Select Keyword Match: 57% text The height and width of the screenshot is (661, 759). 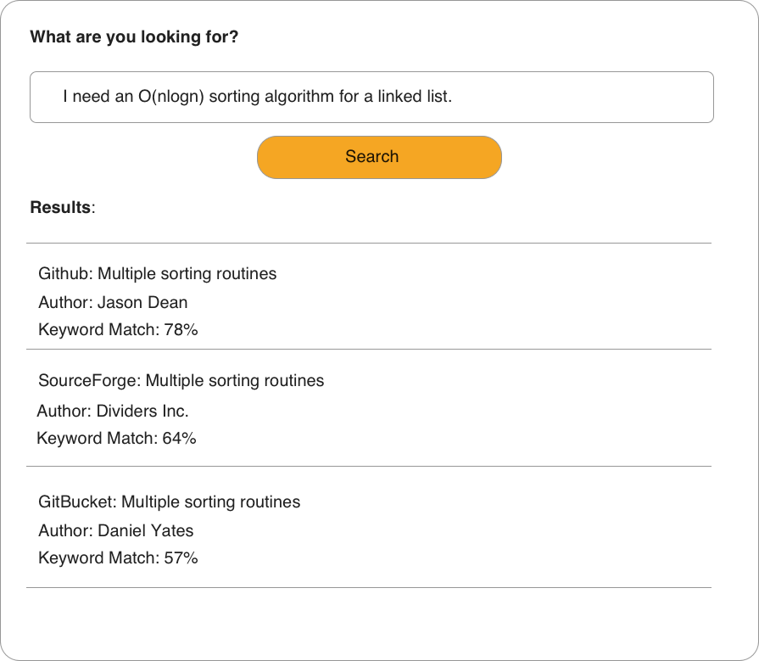[x=118, y=558]
